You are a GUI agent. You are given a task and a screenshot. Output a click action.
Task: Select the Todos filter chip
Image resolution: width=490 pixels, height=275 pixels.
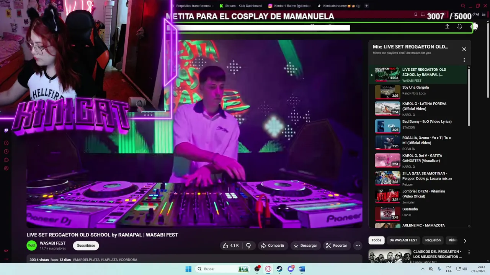[376, 240]
